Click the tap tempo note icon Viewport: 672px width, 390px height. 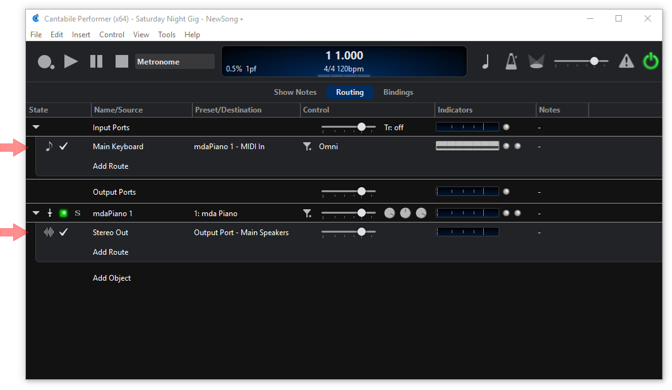(486, 61)
